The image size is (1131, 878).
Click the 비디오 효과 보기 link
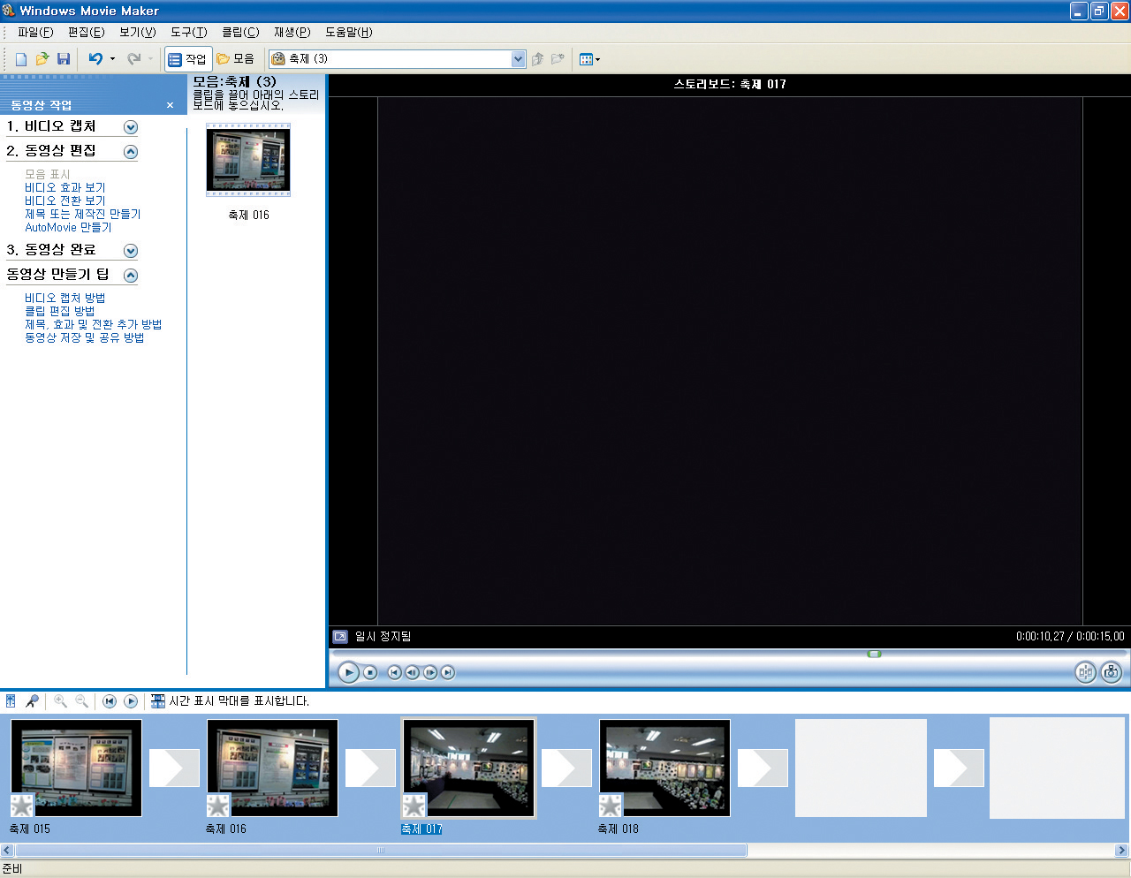pos(65,187)
